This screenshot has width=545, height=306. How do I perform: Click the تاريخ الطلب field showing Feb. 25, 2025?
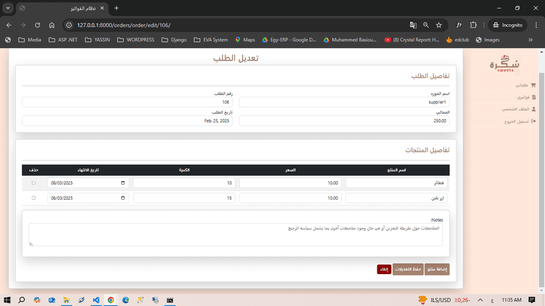(x=127, y=121)
